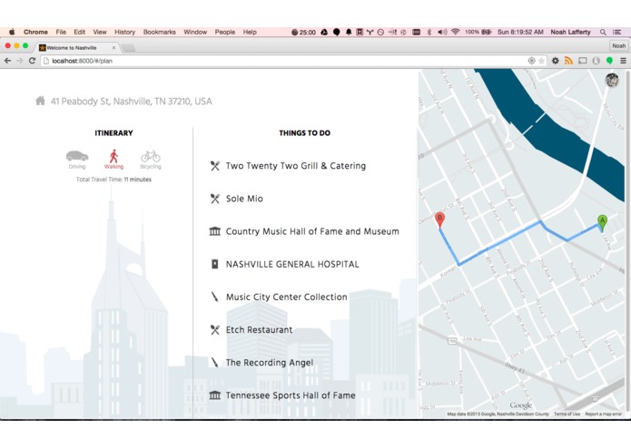Click the Total Travel Time text
Image resolution: width=631 pixels, height=448 pixels.
click(113, 180)
